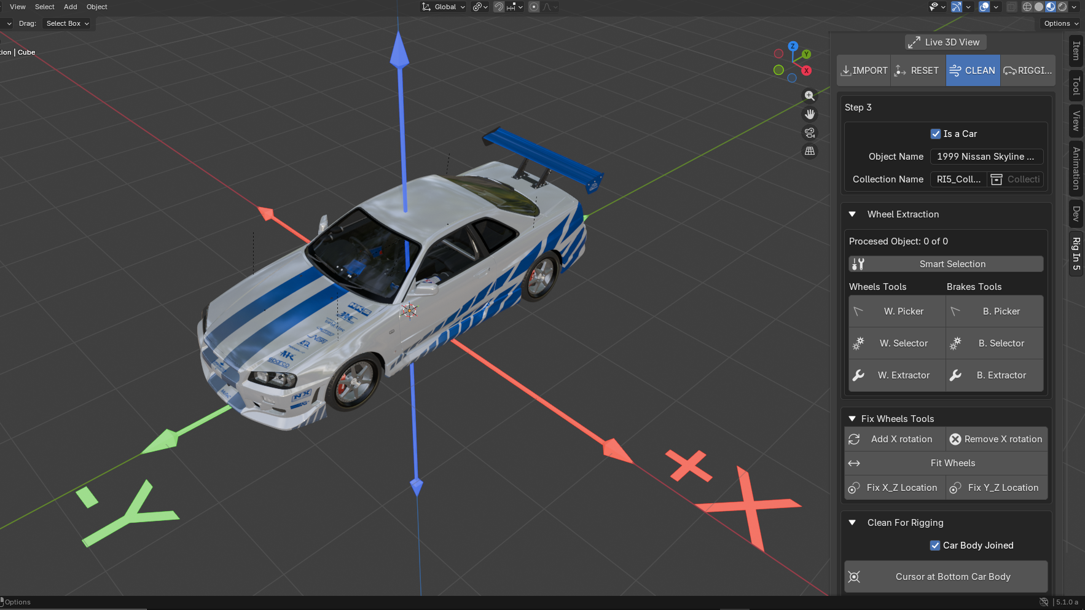Click the Remove X rotation cancel icon
Screen dimensions: 1085x610
tap(955, 439)
